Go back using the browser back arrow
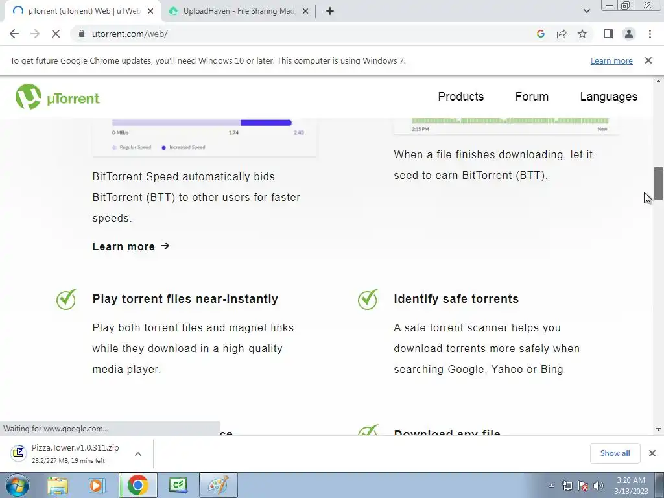 [14, 34]
